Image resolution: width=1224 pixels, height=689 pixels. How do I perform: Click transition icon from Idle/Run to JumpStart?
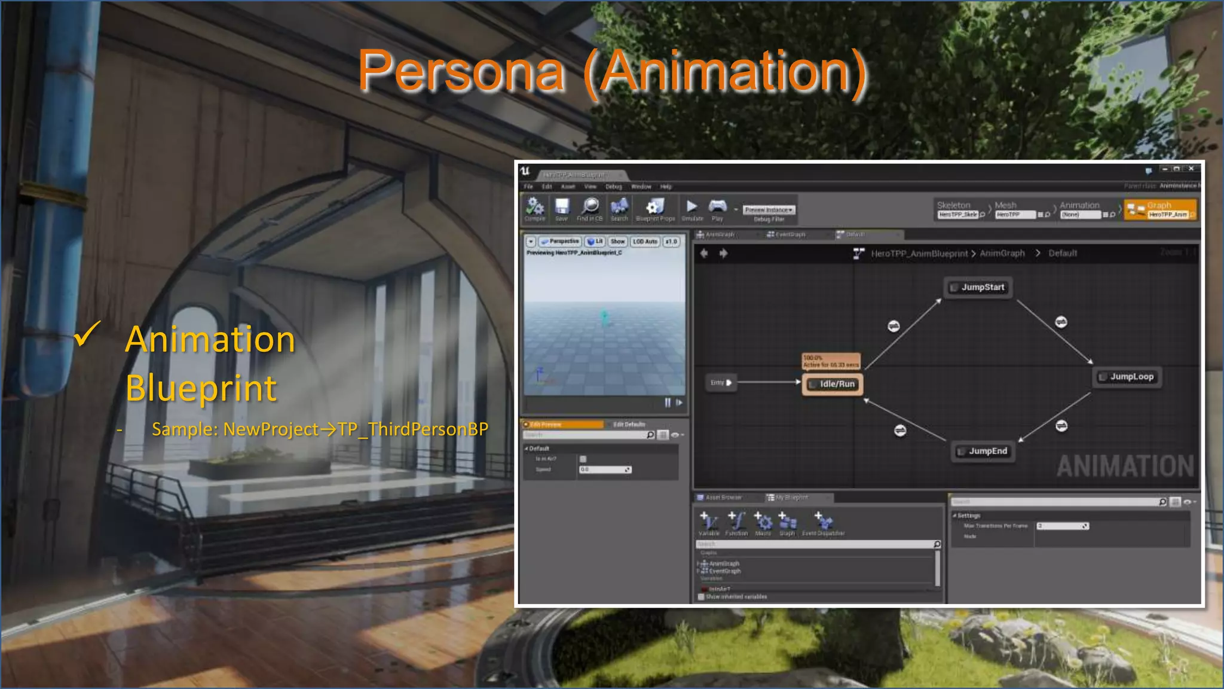tap(893, 326)
